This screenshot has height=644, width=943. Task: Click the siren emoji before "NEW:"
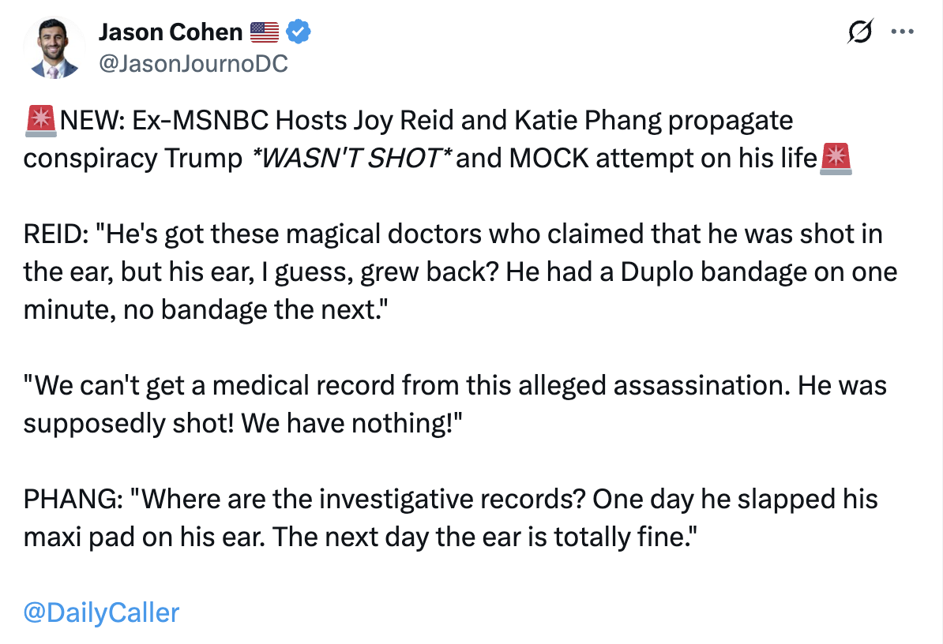39,121
